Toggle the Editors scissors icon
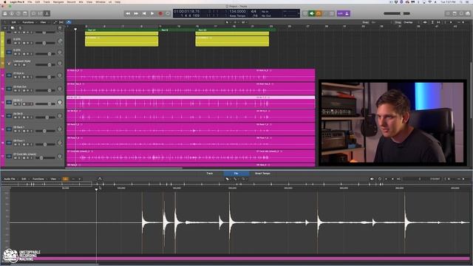The image size is (473, 266). point(47,13)
